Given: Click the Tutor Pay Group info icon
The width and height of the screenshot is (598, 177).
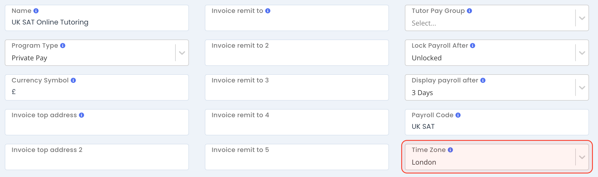Looking at the screenshot, I should point(469,11).
